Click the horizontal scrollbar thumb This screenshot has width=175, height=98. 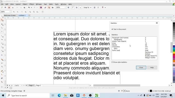coord(117,85)
